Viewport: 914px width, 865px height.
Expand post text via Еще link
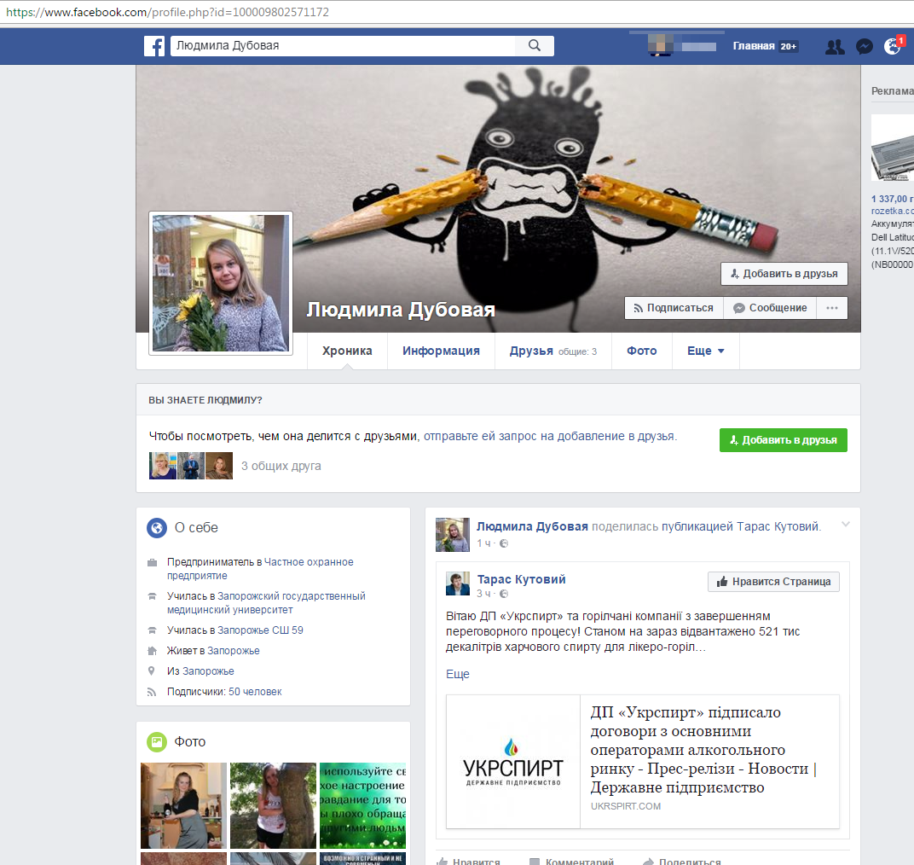click(458, 674)
